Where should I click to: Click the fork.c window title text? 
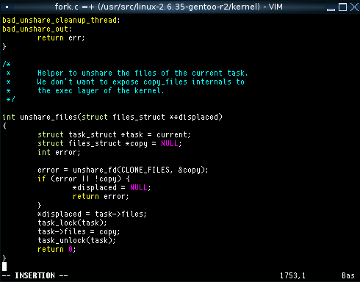click(168, 7)
